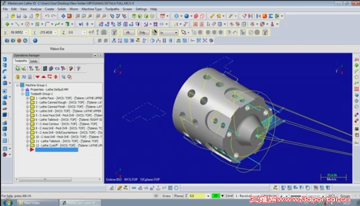Click the WCS button in status bar
Image resolution: width=360 pixels, height=206 pixels.
coord(331,196)
